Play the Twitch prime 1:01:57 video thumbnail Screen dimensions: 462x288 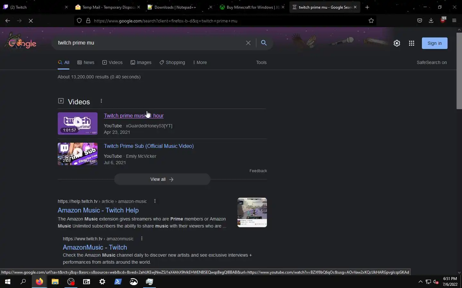tap(78, 124)
